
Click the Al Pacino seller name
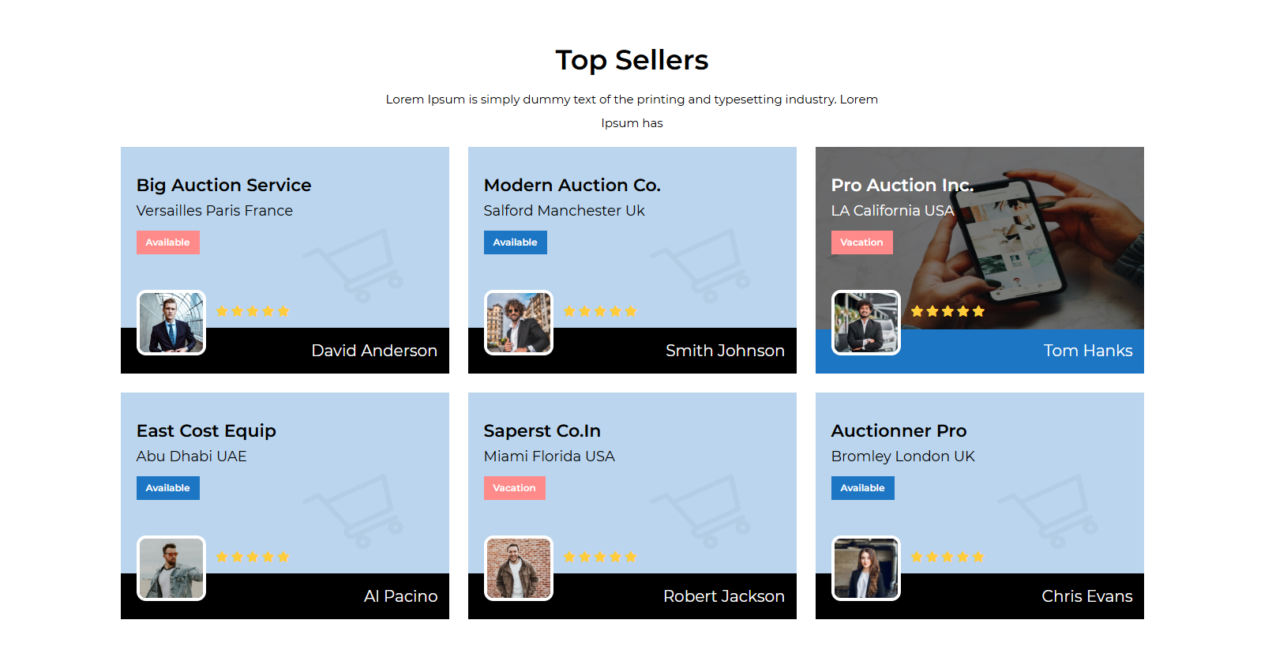coord(400,596)
